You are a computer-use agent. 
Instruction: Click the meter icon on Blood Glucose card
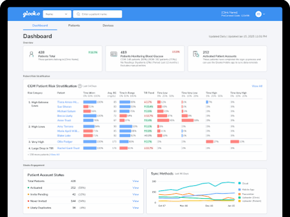click(x=114, y=54)
